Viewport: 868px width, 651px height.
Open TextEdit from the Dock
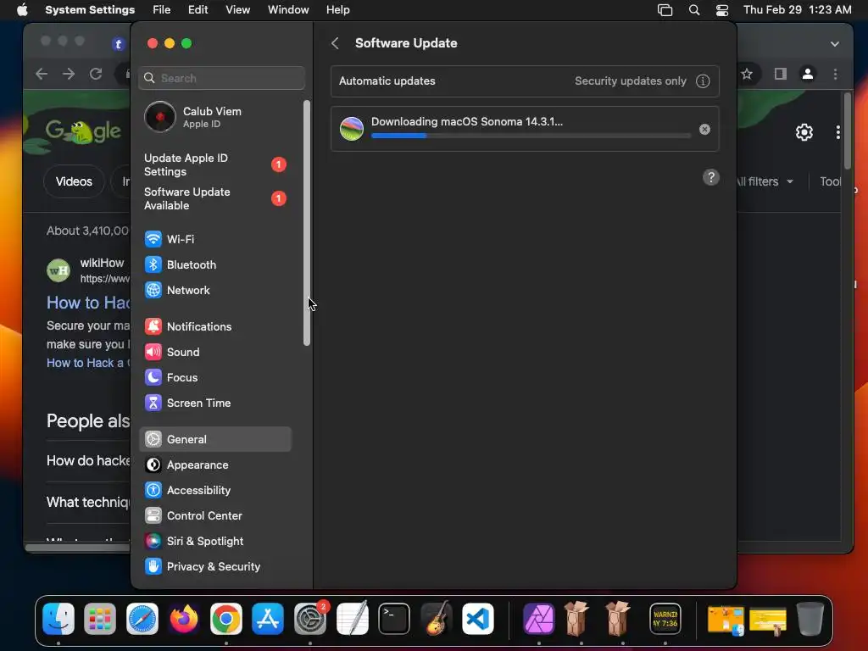pyautogui.click(x=352, y=619)
